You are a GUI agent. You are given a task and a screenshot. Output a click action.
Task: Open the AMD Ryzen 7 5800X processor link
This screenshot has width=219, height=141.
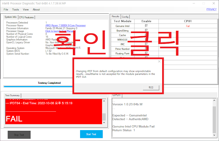(x=65, y=26)
